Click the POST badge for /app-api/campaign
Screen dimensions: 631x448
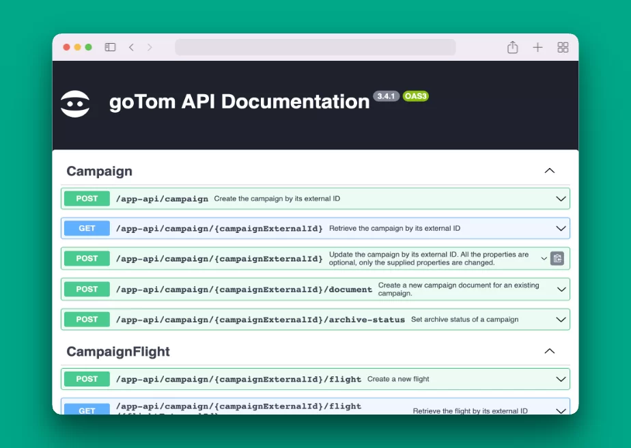pos(87,199)
